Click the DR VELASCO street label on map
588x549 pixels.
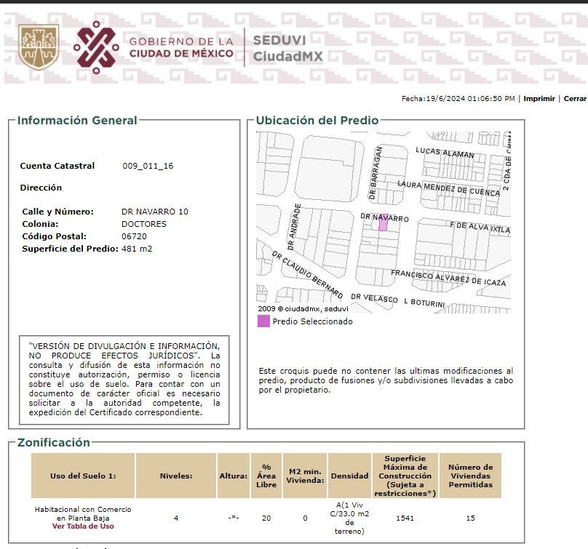(374, 298)
